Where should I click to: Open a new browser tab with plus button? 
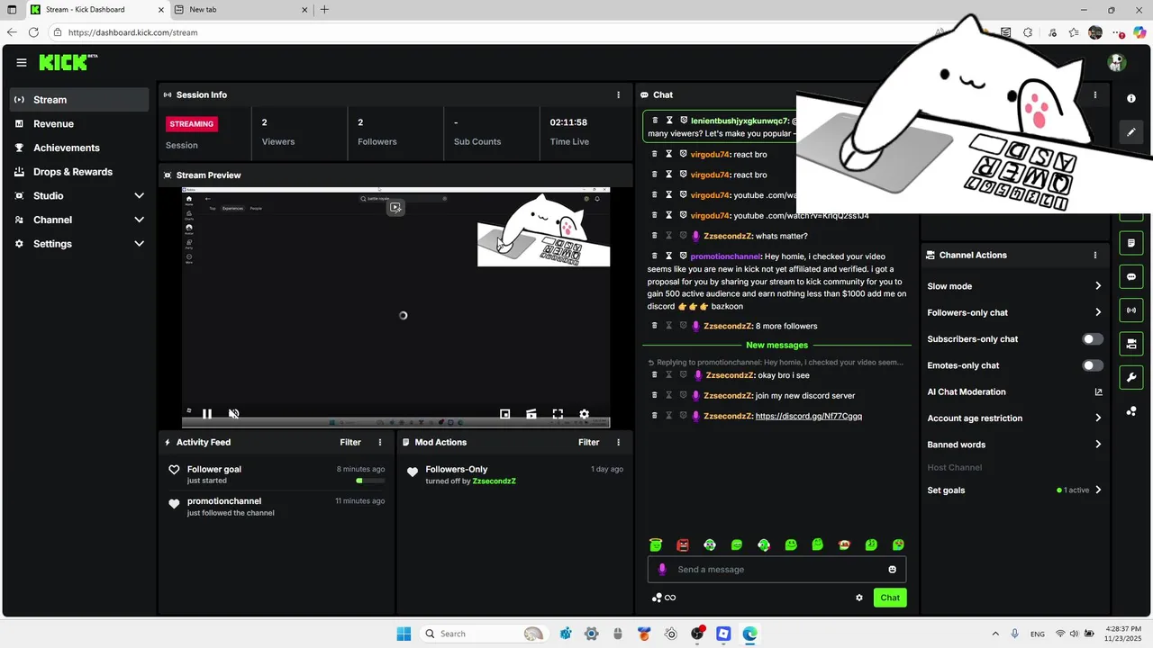[x=324, y=10]
